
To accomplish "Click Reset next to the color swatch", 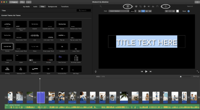I will [x=184, y=11].
